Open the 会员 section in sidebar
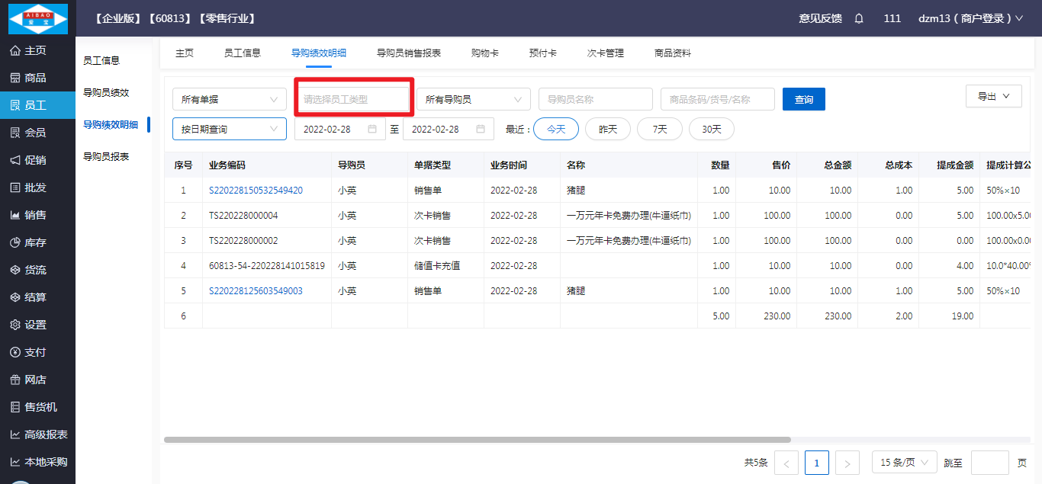The height and width of the screenshot is (484, 1042). pyautogui.click(x=35, y=133)
